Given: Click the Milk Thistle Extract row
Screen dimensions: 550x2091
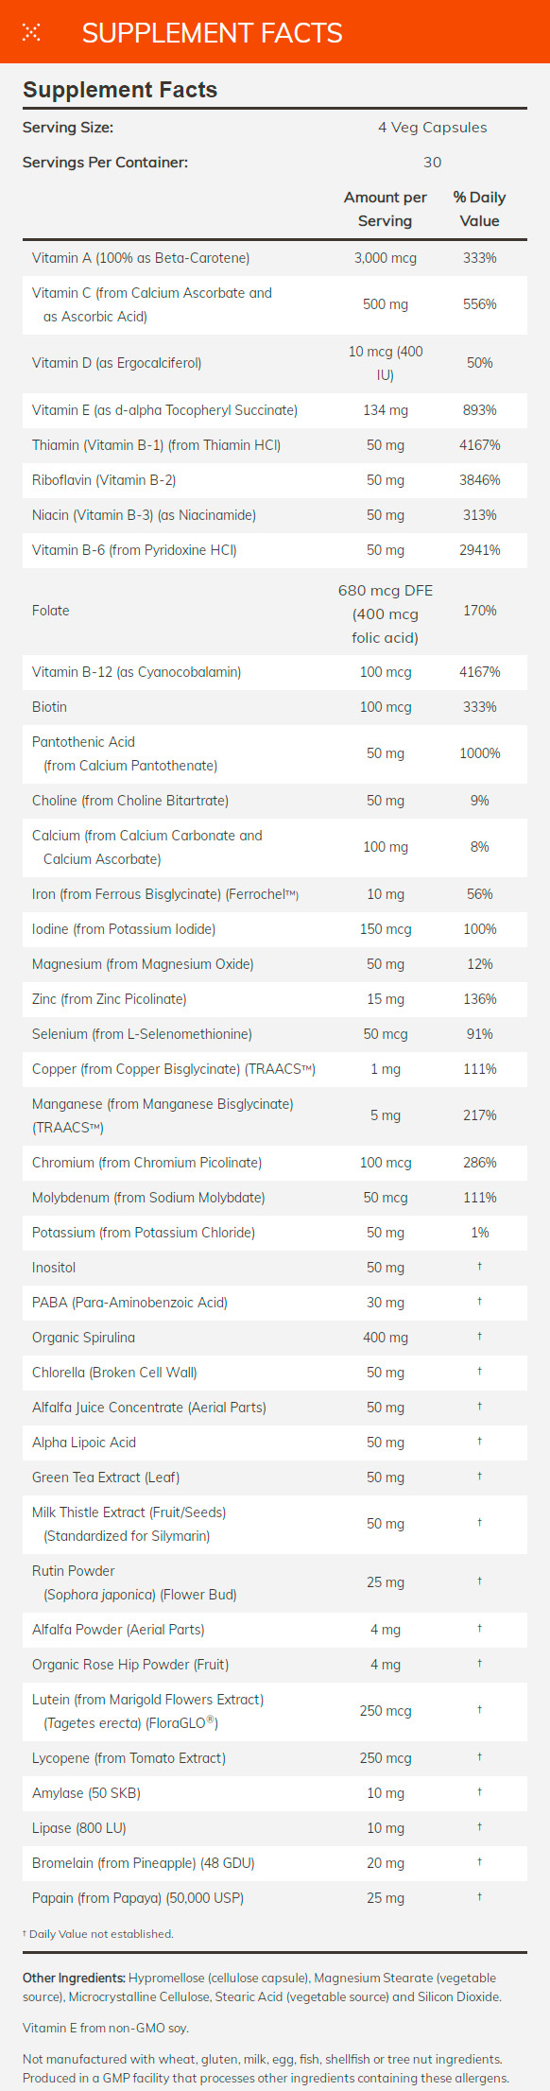Looking at the screenshot, I should tap(275, 1524).
